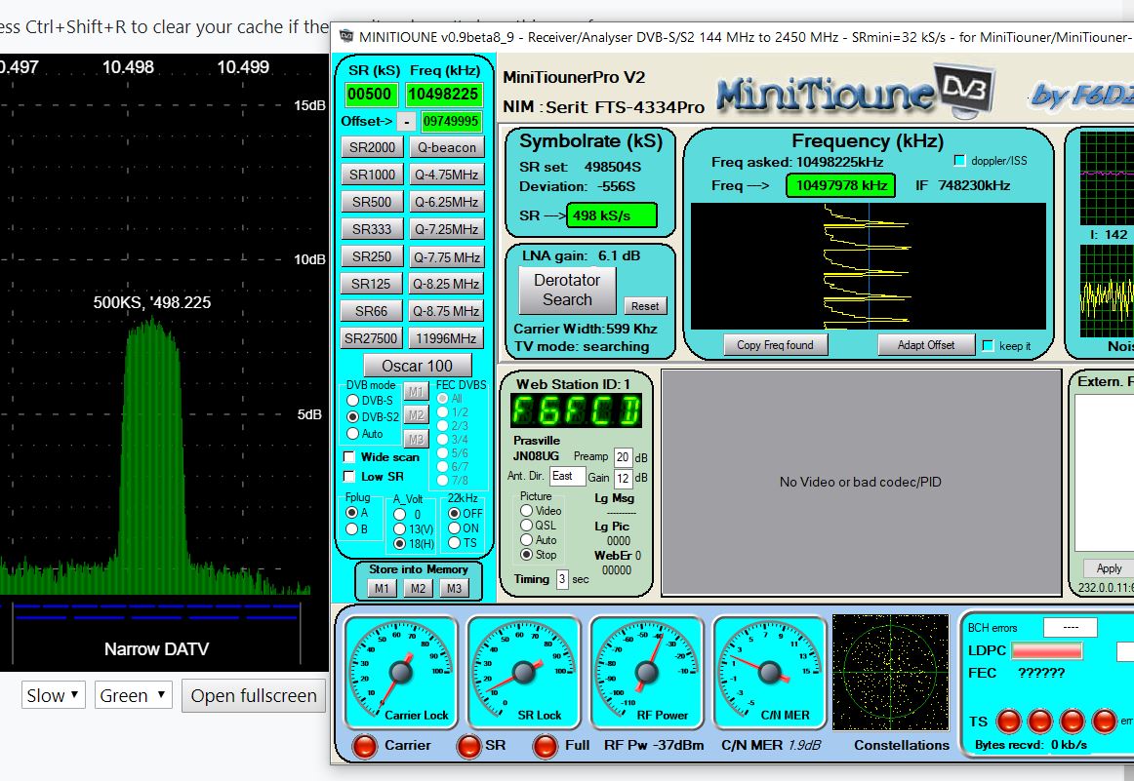
Task: Select Auto in the DVB mode group
Action: 353,434
